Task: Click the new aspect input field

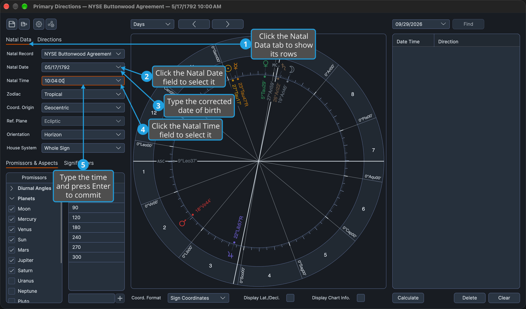Action: [x=91, y=298]
